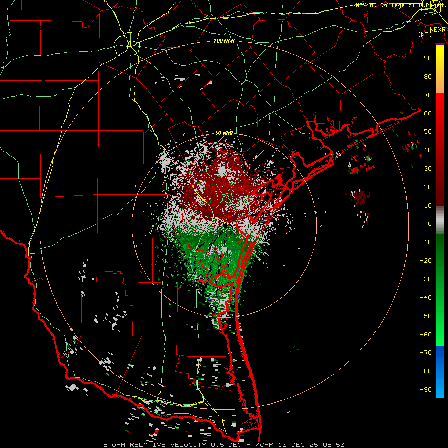Click the yellow top segment of the color bar
The height and width of the screenshot is (448, 448).
tap(440, 69)
